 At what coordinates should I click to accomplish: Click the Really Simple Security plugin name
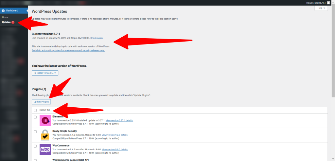[x=64, y=131]
